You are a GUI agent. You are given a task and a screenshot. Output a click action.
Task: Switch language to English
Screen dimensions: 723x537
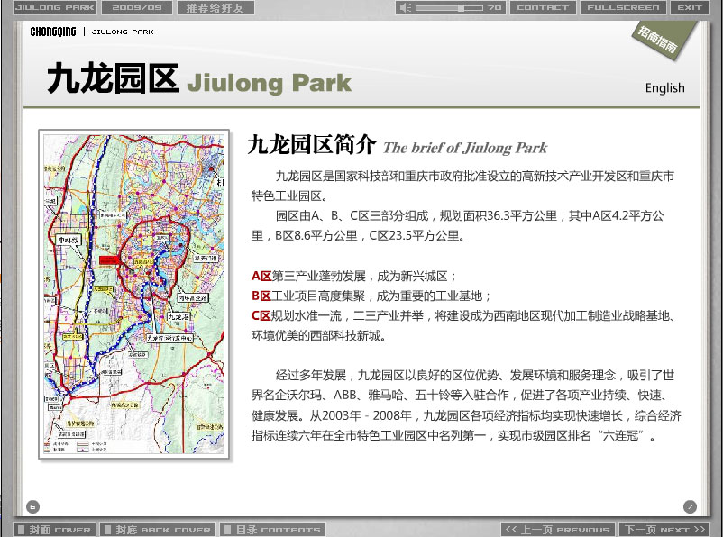coord(664,88)
